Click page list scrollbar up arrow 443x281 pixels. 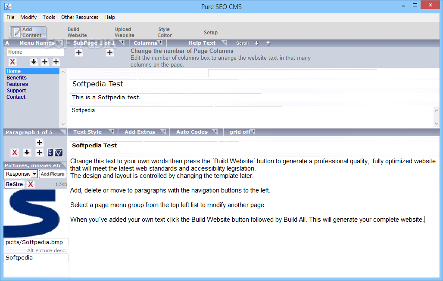pyautogui.click(x=63, y=72)
